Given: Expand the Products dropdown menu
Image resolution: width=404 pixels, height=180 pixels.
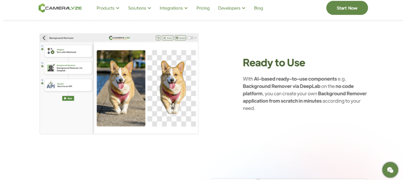Looking at the screenshot, I should [108, 8].
